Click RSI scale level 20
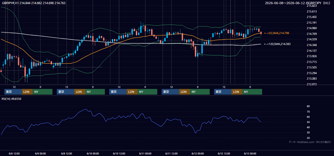 (308, 138)
